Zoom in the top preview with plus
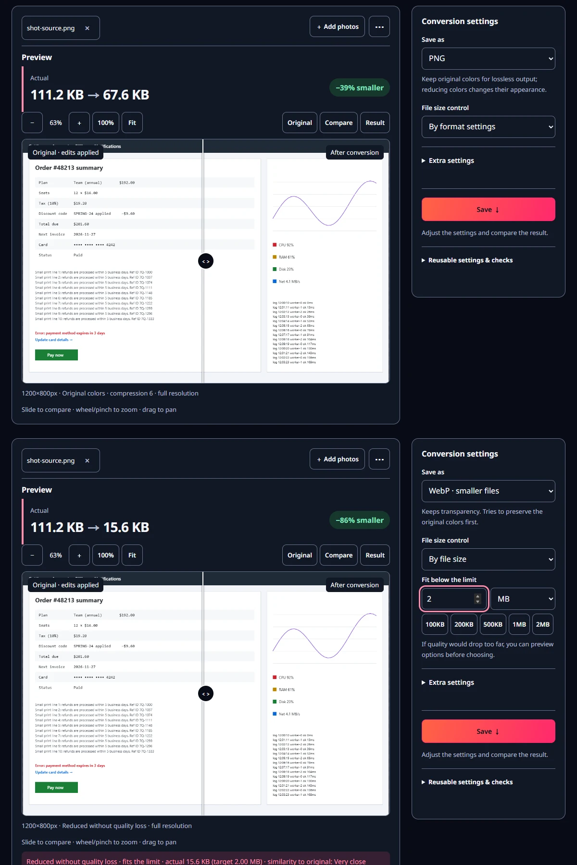The width and height of the screenshot is (577, 865). 79,123
